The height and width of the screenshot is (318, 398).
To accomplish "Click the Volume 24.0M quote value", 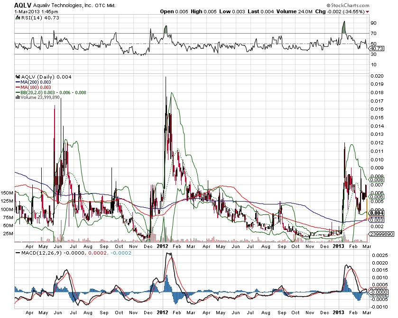I will 295,11.
